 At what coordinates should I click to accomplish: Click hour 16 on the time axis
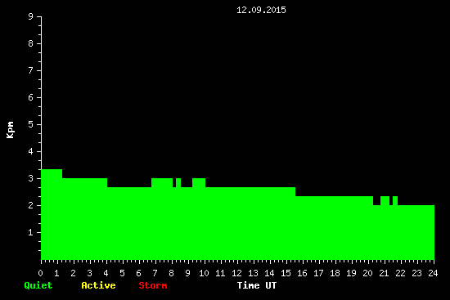302,273
